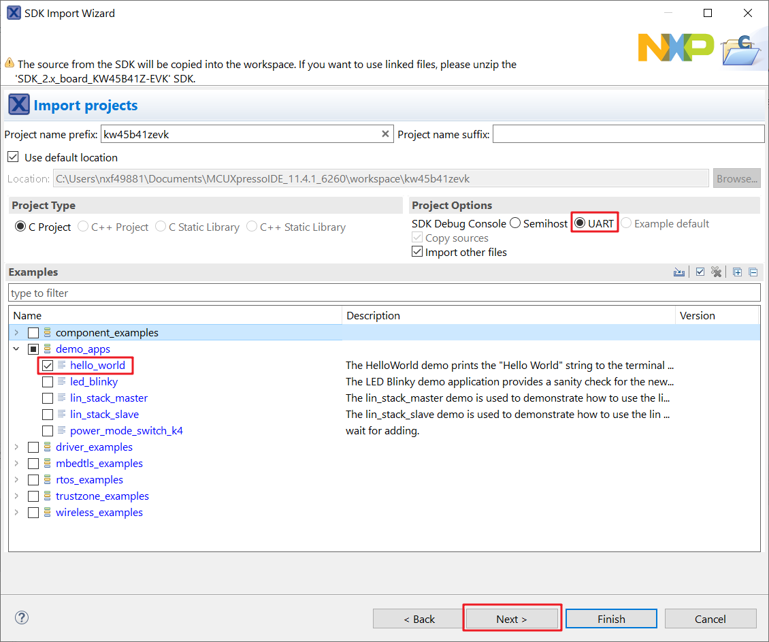Enable the led_blinky example checkbox

pyautogui.click(x=48, y=382)
